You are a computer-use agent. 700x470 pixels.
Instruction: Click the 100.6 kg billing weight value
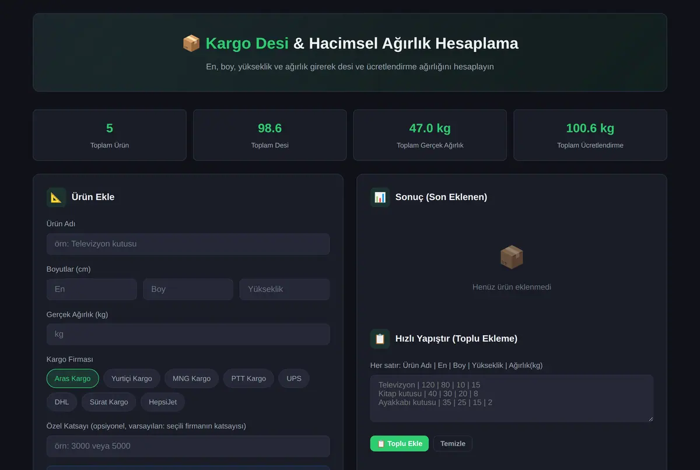point(590,128)
